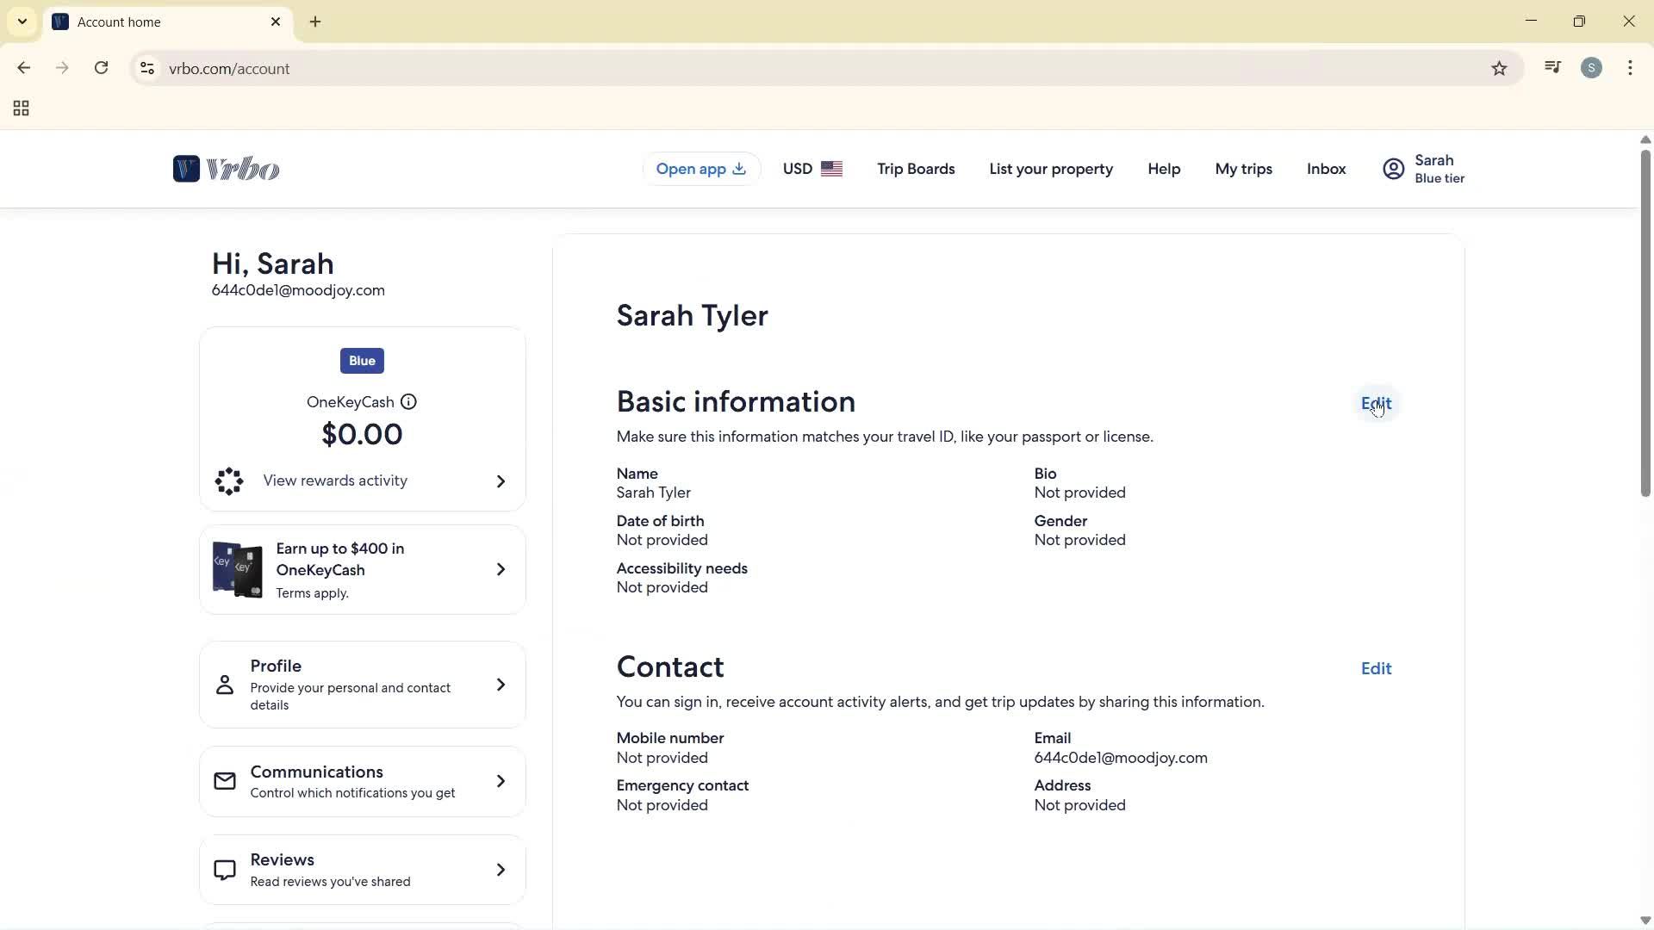
Task: Edit the Contact section
Action: pyautogui.click(x=1375, y=668)
